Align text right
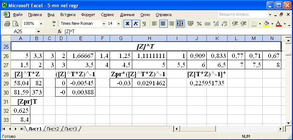Screen dimensions: 293x140 click(172, 24)
